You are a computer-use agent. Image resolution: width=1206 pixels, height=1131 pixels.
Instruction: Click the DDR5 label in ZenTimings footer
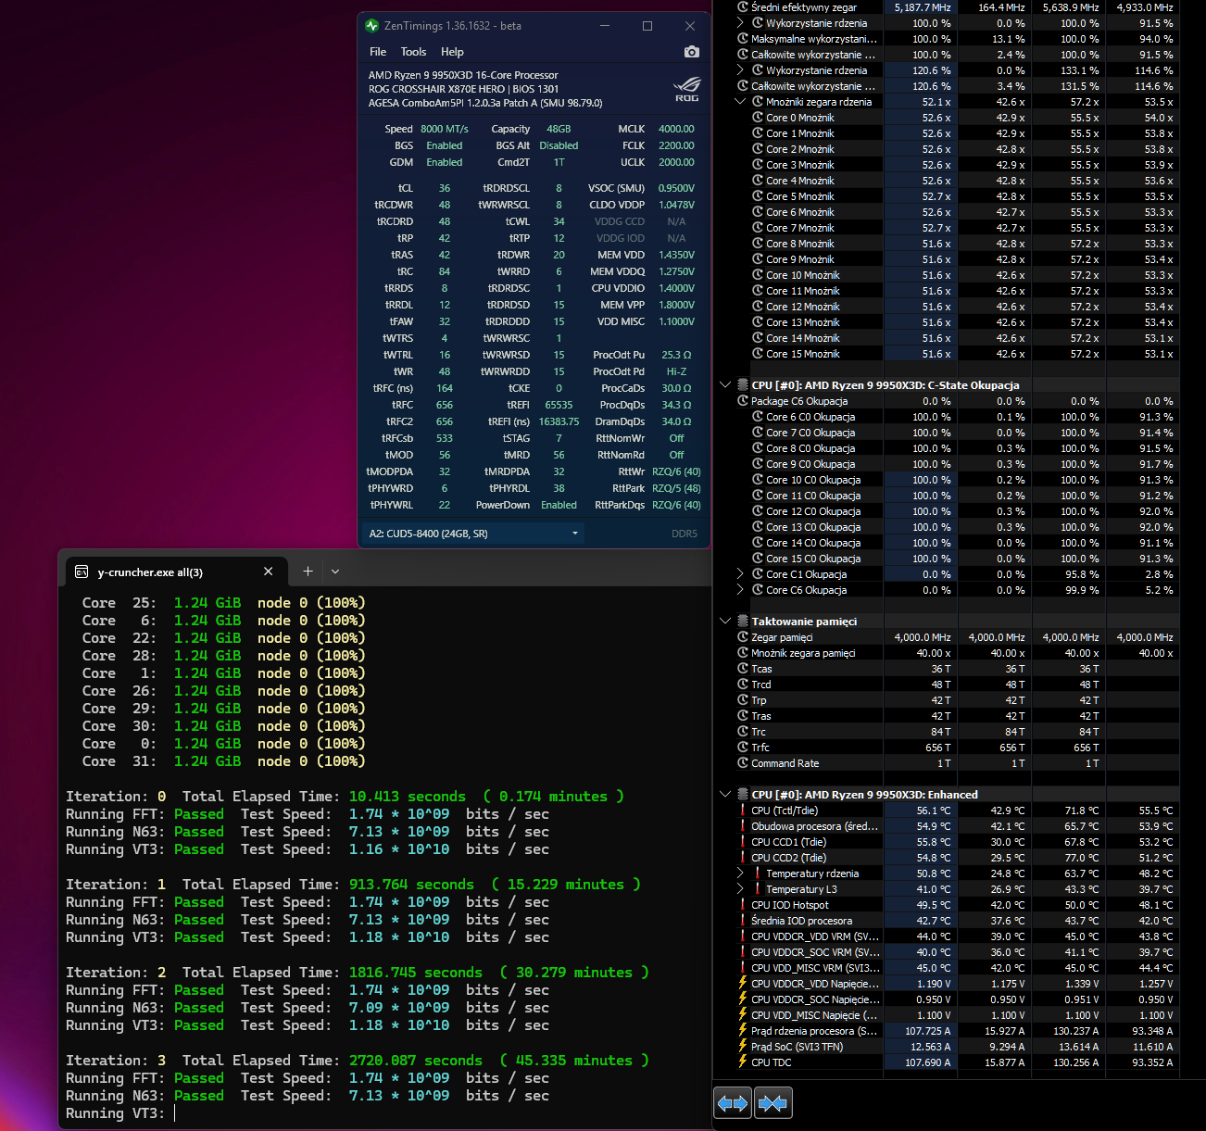pos(685,534)
